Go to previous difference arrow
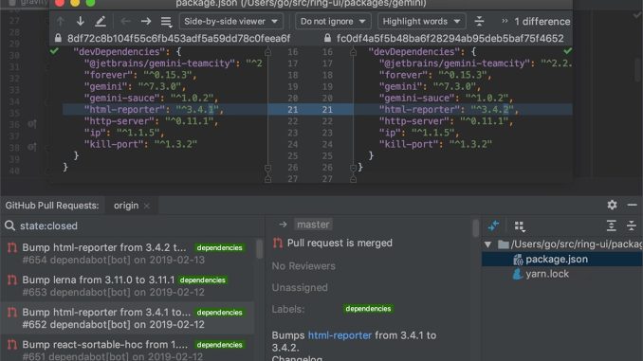This screenshot has height=361, width=643. coord(61,21)
